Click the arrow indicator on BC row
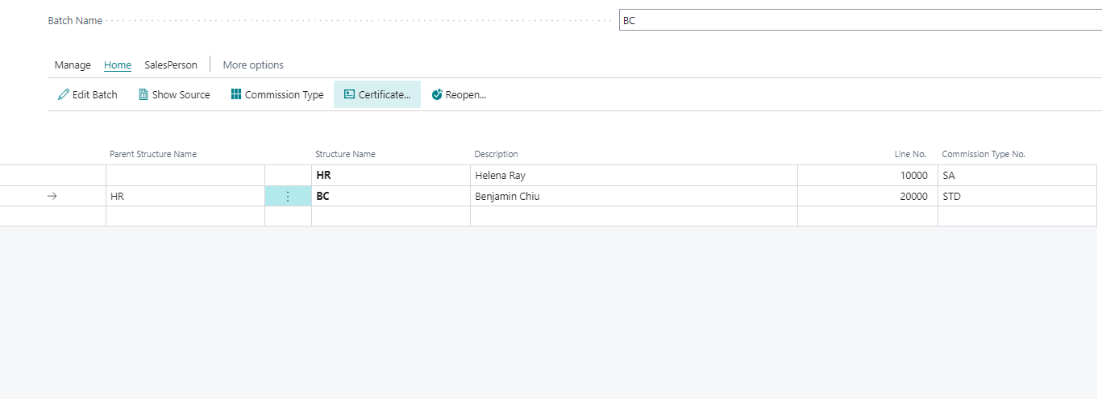Screen dimensions: 1102x399 (x=52, y=196)
